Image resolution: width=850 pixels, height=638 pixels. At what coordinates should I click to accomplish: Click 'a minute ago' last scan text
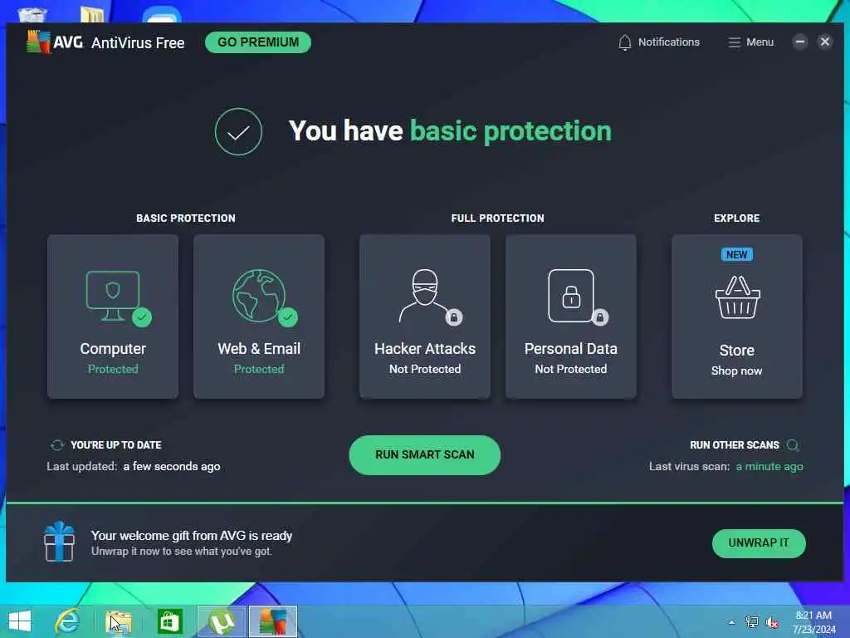[769, 467]
